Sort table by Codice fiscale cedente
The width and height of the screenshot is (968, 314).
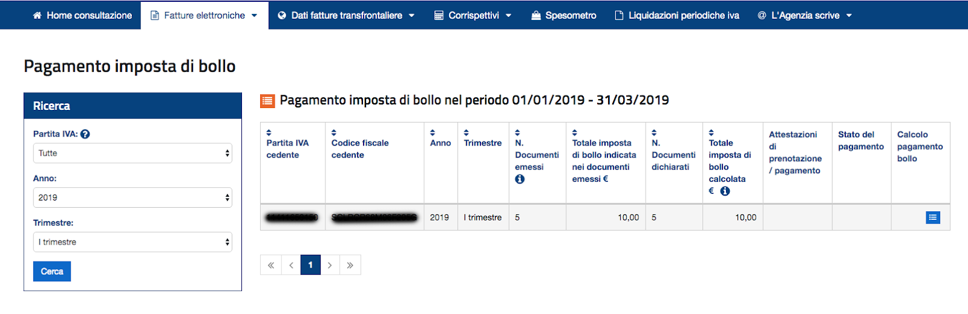(334, 133)
